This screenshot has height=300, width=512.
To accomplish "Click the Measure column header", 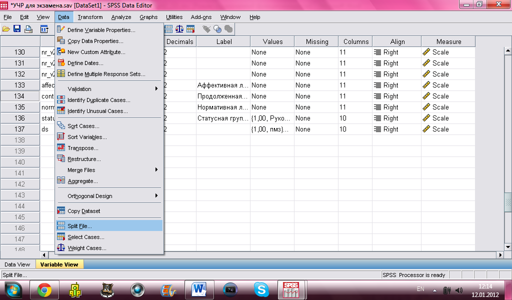I will tap(448, 41).
